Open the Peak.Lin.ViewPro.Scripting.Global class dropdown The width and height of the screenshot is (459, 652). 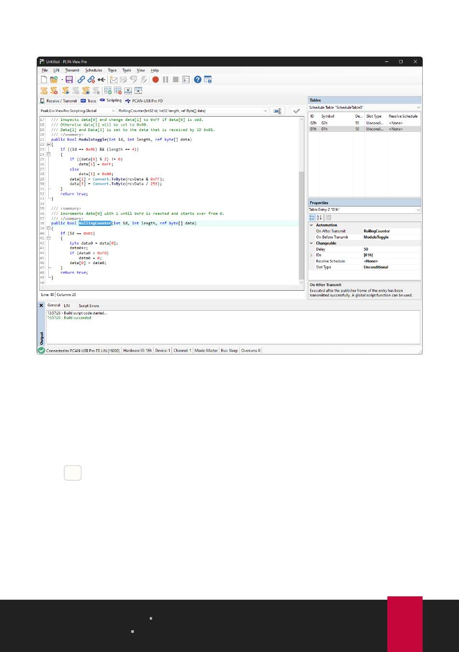tap(77, 111)
